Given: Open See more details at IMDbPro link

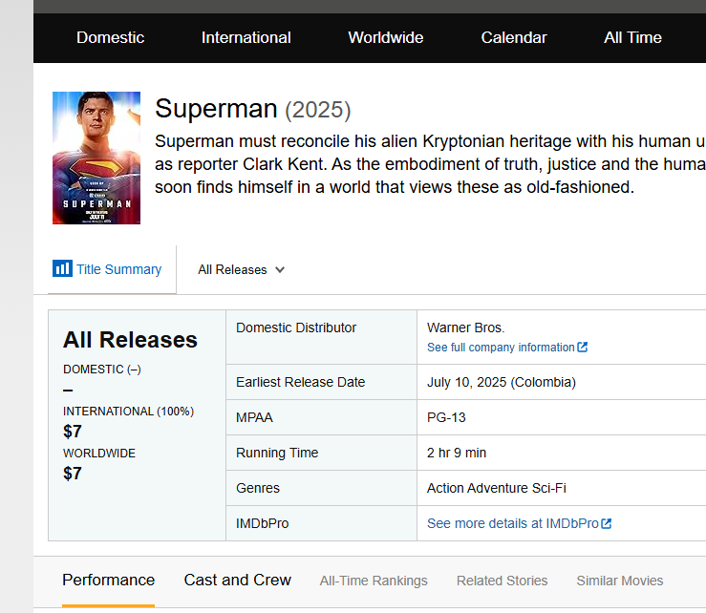Looking at the screenshot, I should [513, 523].
